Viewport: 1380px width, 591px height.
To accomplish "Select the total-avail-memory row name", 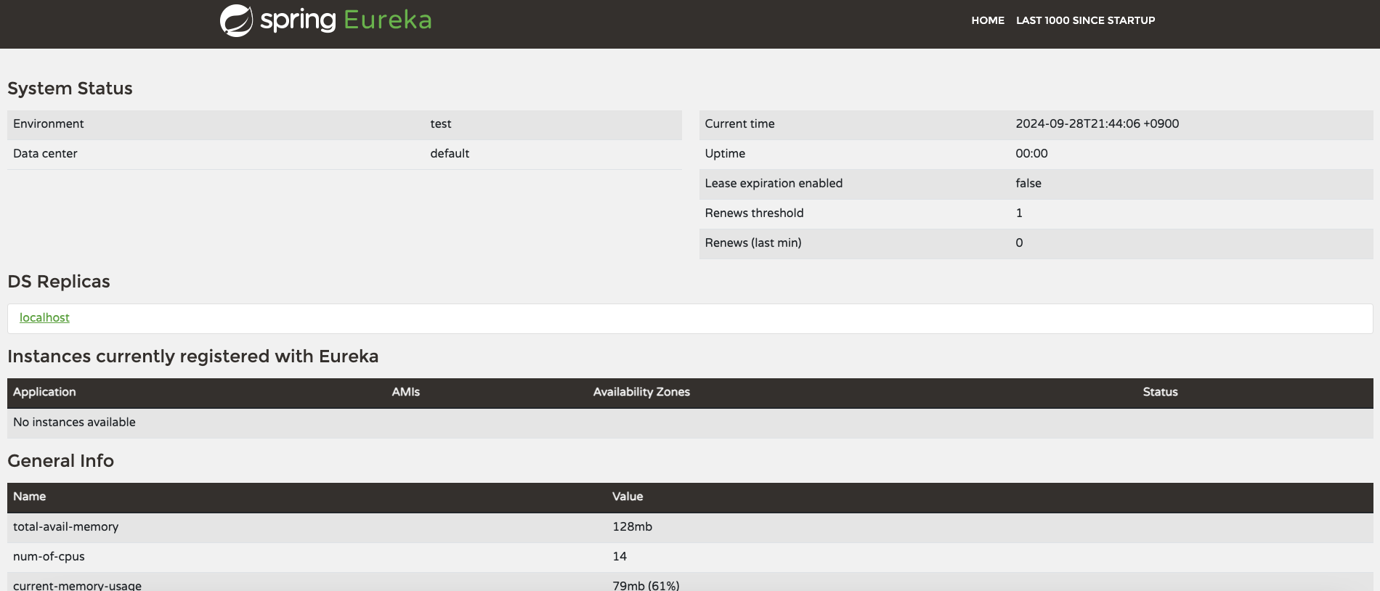I will point(65,527).
